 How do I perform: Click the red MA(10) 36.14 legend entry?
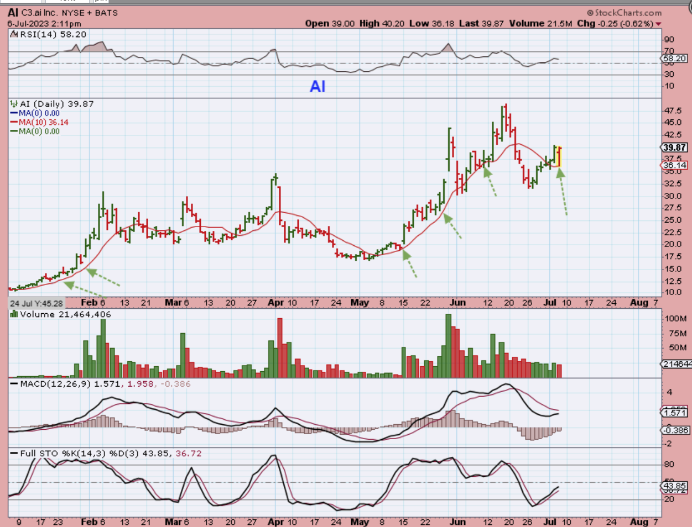(x=39, y=122)
